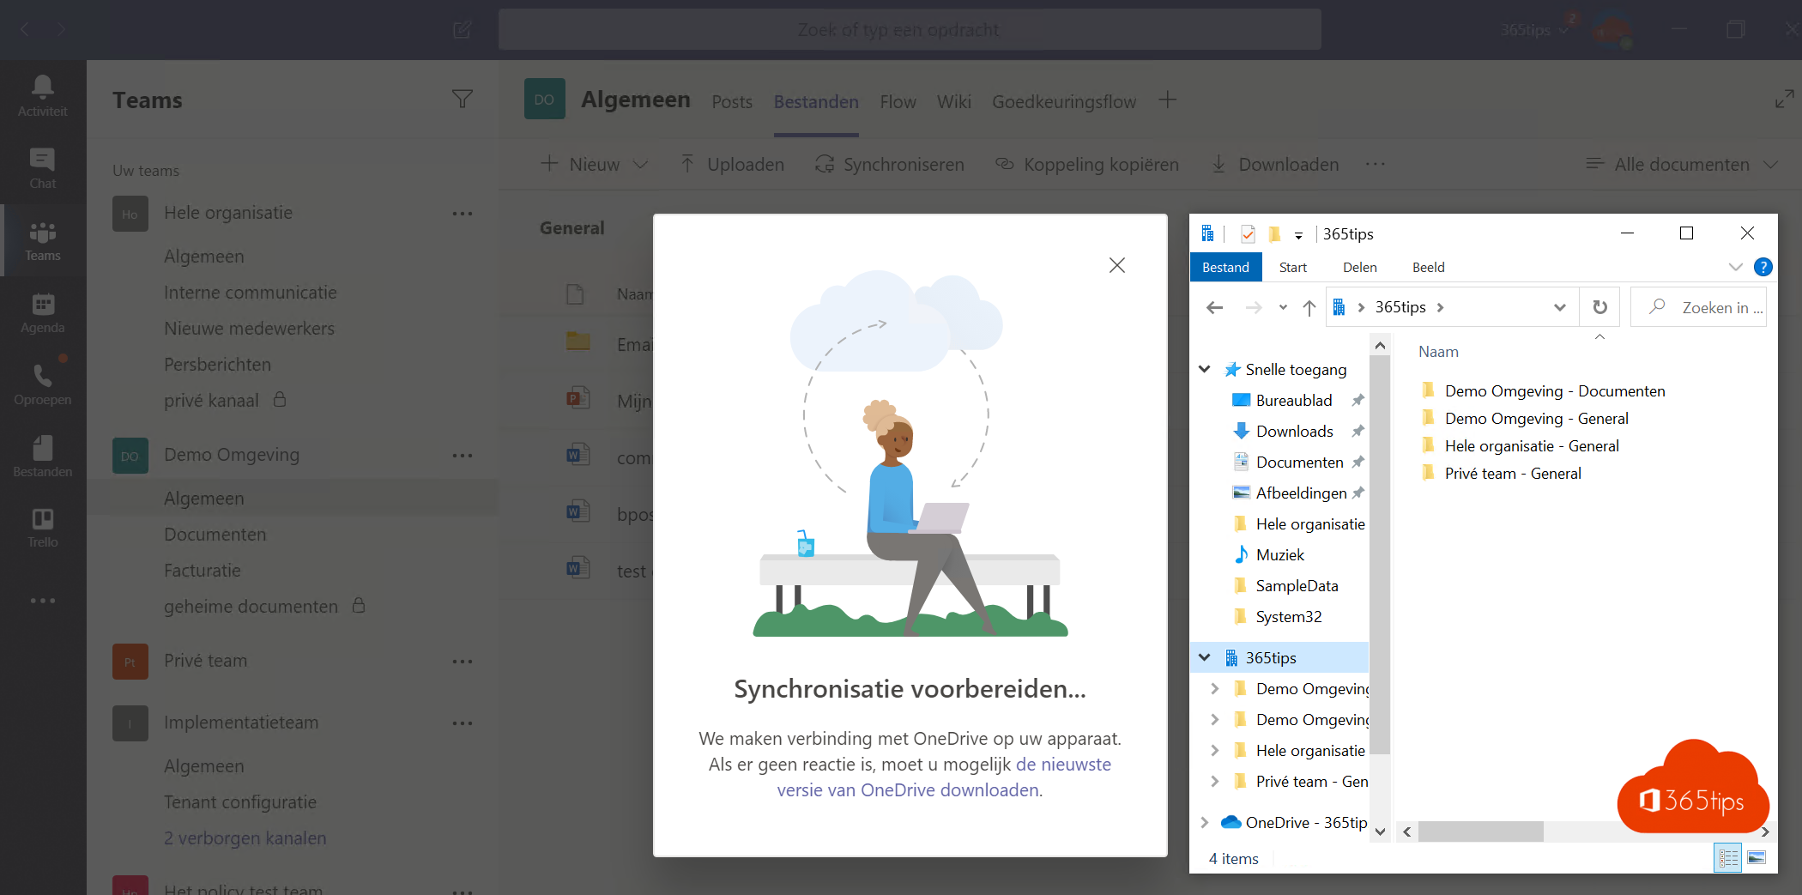Open the 365tips account dropdown in title bar
This screenshot has width=1802, height=895.
pyautogui.click(x=1535, y=30)
